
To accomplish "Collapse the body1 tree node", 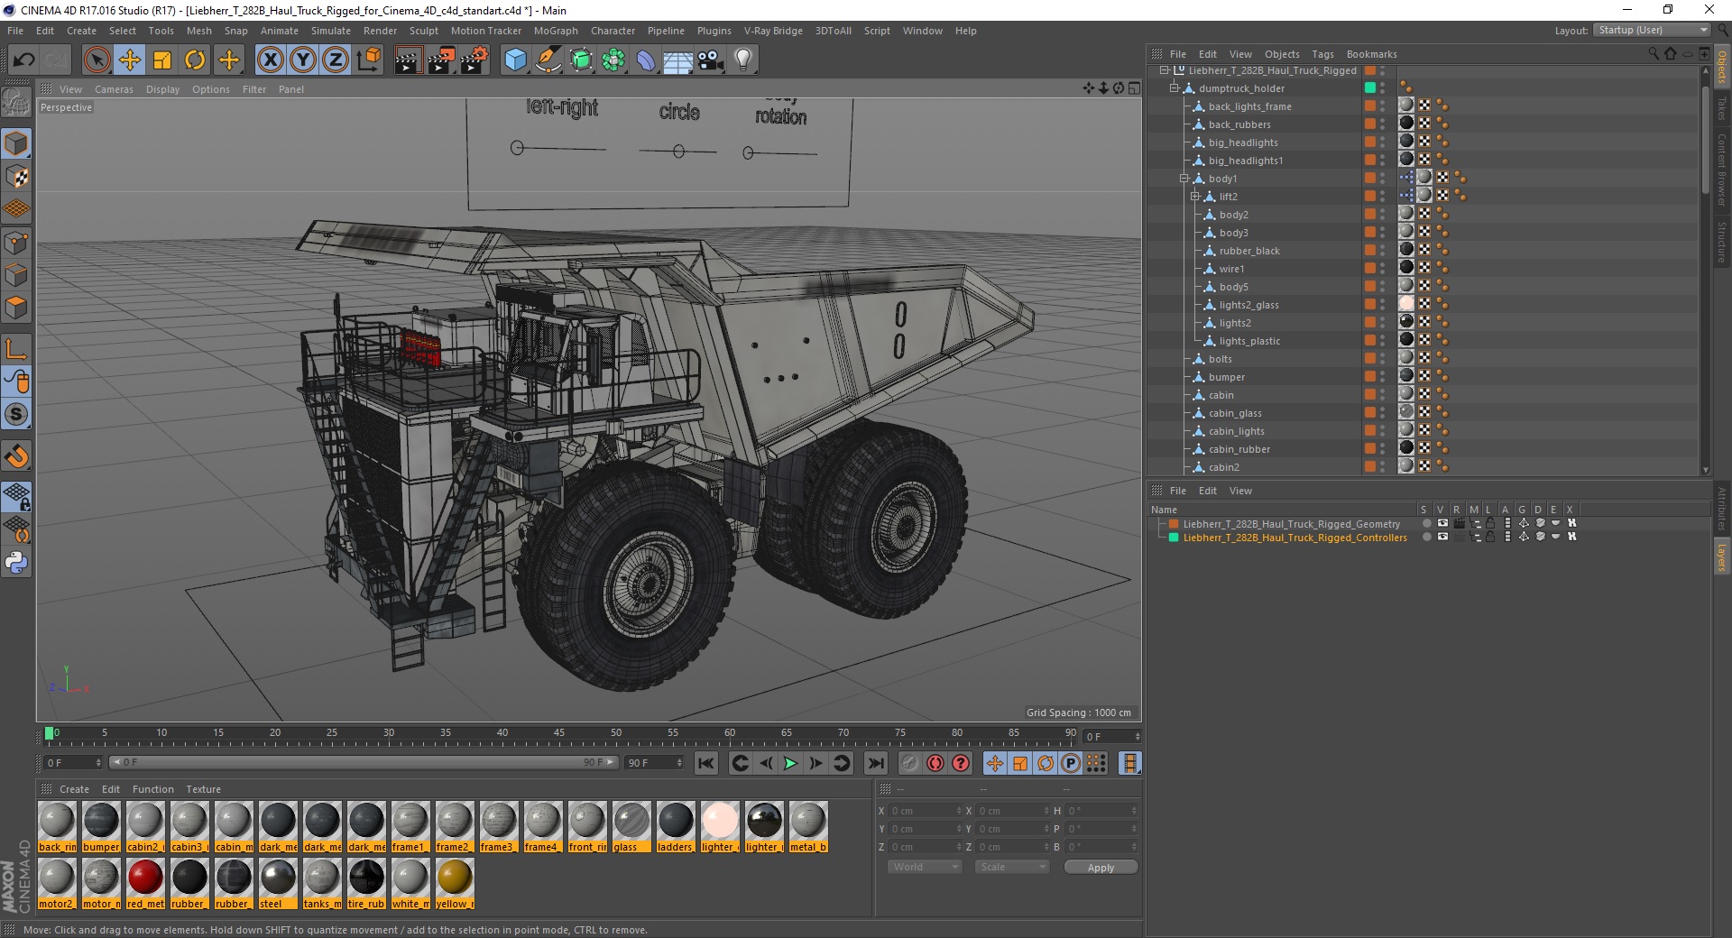I will click(1184, 179).
